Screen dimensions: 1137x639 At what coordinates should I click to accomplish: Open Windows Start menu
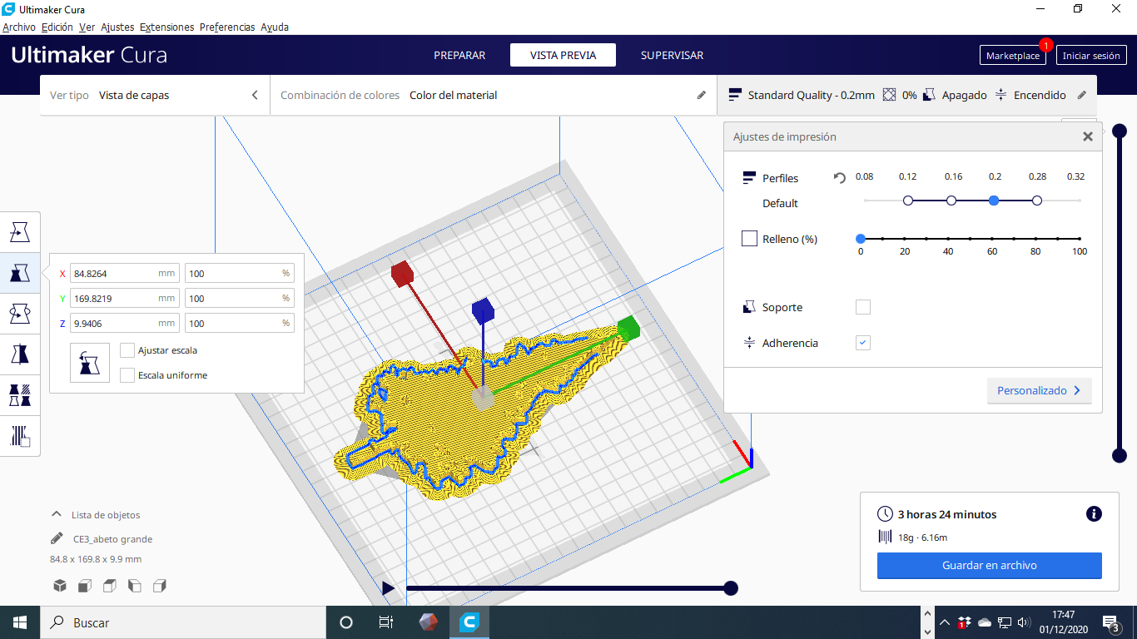tap(20, 622)
